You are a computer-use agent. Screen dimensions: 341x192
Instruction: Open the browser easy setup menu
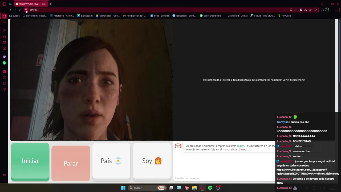pyautogui.click(x=337, y=10)
